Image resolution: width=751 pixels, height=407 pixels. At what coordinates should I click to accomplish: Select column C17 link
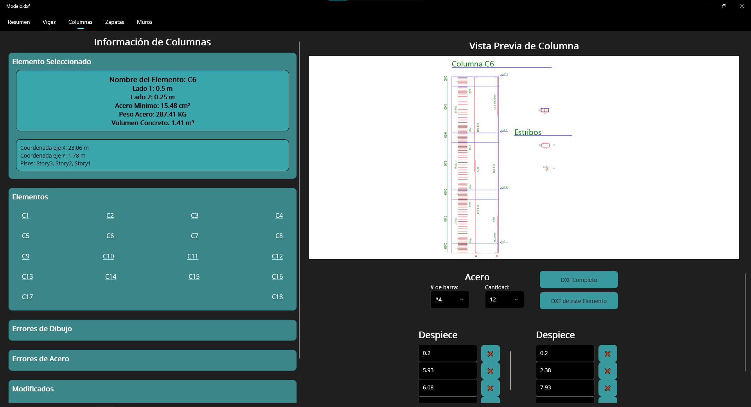(x=27, y=297)
